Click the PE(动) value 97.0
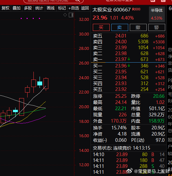The width and height of the screenshot is (172, 176). [160, 140]
